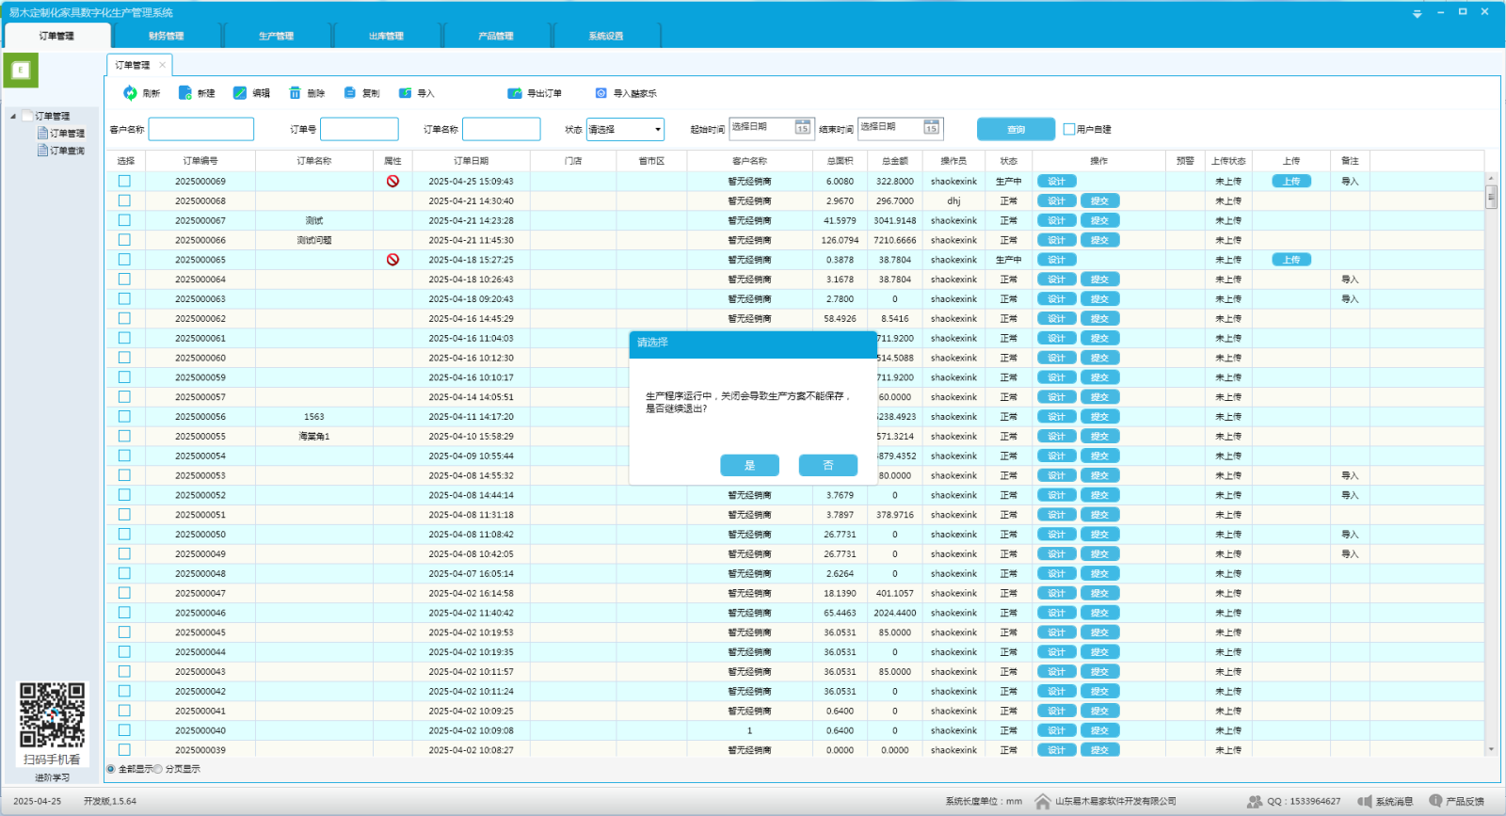
Task: Focus the 订单名称 input field
Action: point(502,129)
